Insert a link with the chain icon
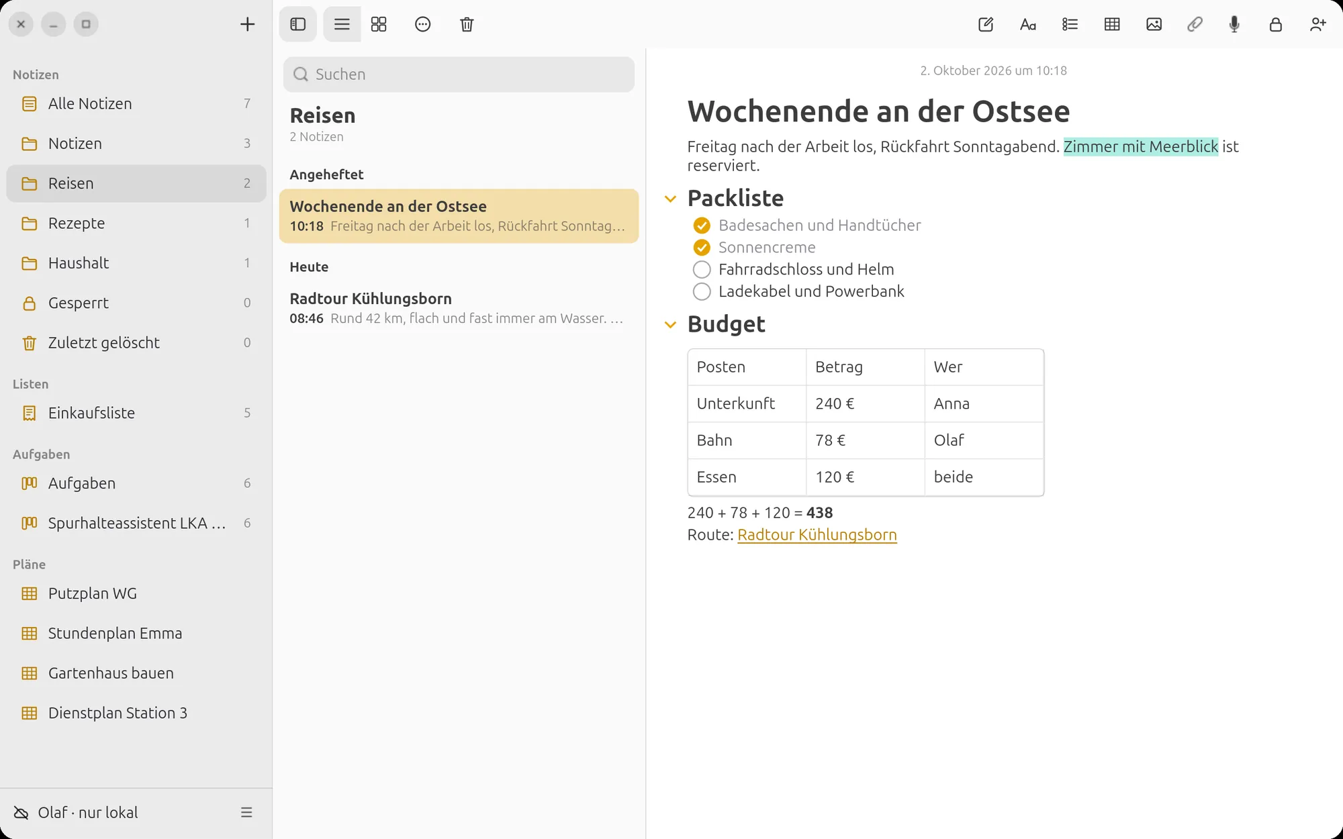 [x=1195, y=25]
